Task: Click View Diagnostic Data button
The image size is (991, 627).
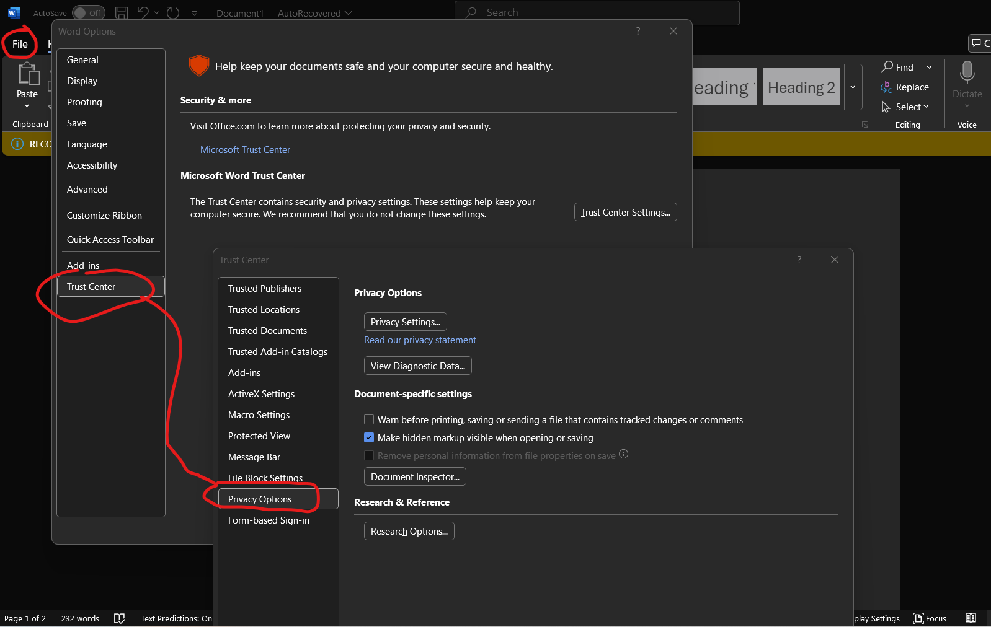Action: point(417,366)
